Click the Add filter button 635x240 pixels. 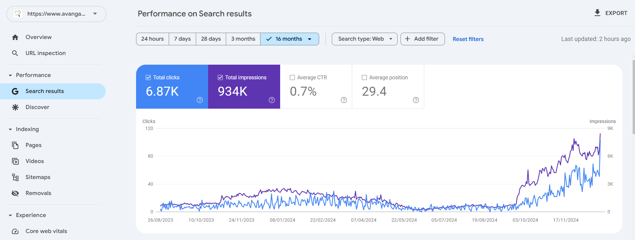click(x=422, y=39)
